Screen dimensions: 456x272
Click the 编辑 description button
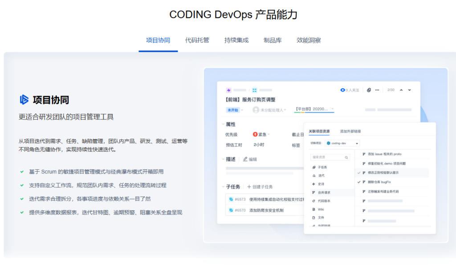click(x=250, y=159)
